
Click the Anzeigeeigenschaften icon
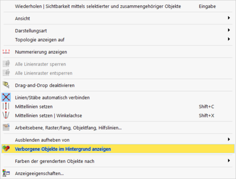click(x=6, y=173)
